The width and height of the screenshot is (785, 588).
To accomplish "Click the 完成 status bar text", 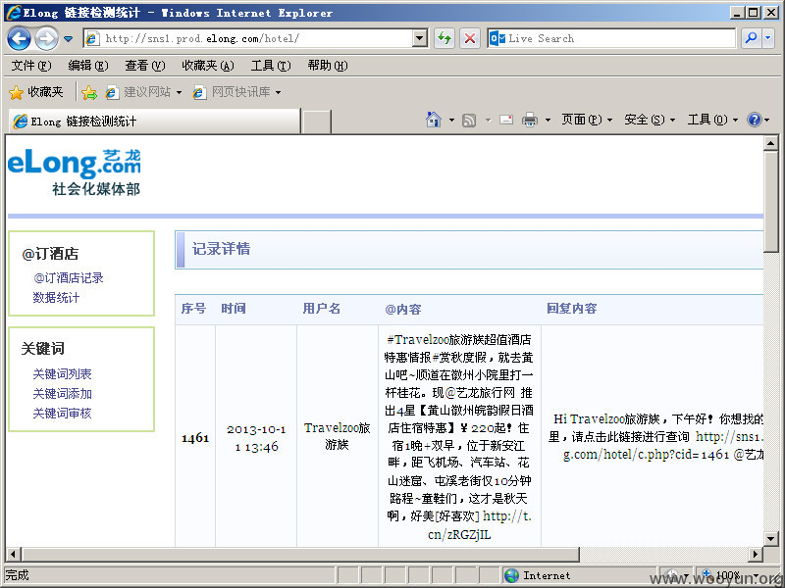I will pyautogui.click(x=17, y=575).
